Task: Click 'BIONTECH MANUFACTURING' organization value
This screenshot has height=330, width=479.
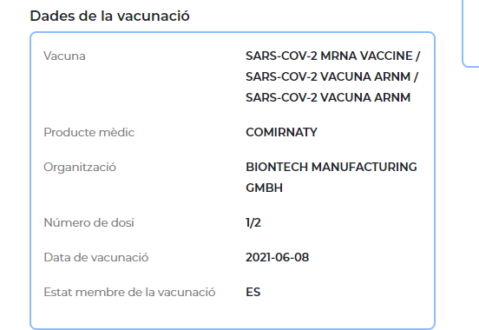Action: (331, 167)
